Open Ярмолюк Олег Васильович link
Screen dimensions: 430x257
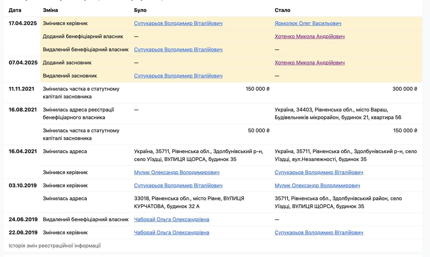click(308, 23)
